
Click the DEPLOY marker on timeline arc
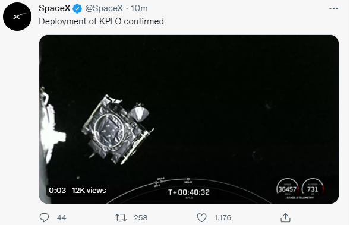(x=188, y=180)
